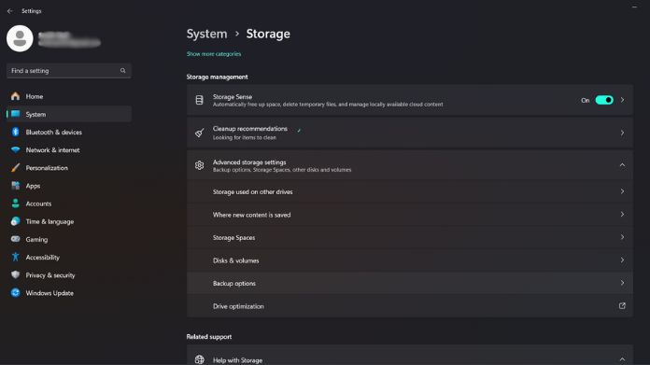
Task: Click the Bluetooth & devices icon
Action: click(x=15, y=132)
